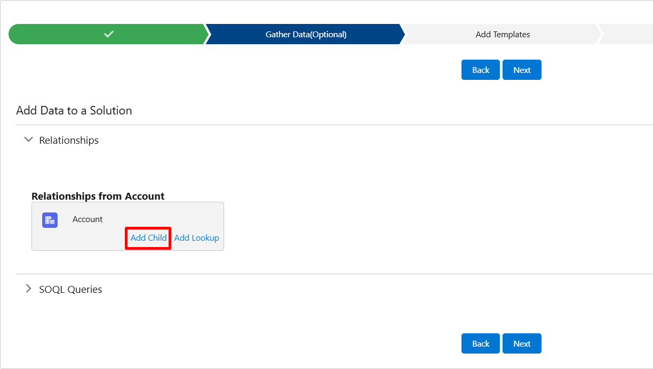
Task: Click the Relationships section title
Action: [x=69, y=140]
